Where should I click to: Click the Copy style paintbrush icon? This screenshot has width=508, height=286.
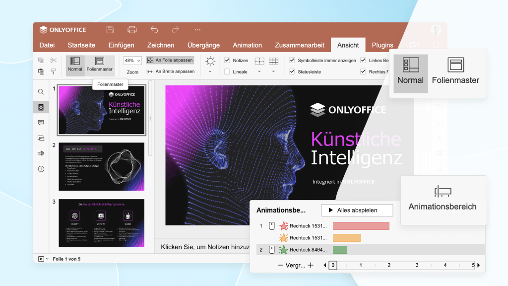click(x=54, y=71)
